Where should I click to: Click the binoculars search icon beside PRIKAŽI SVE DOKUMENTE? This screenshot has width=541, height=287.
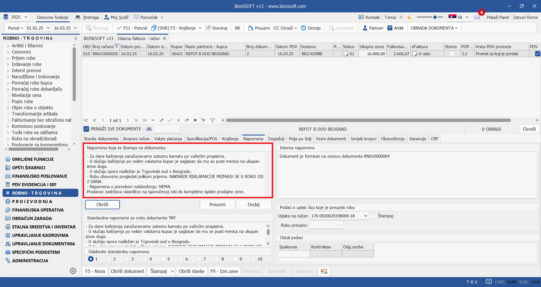pos(149,129)
